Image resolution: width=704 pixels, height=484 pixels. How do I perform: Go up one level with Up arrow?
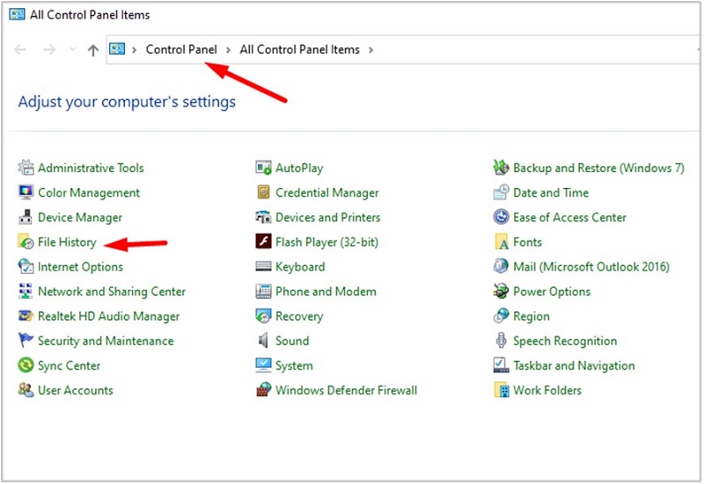coord(93,50)
